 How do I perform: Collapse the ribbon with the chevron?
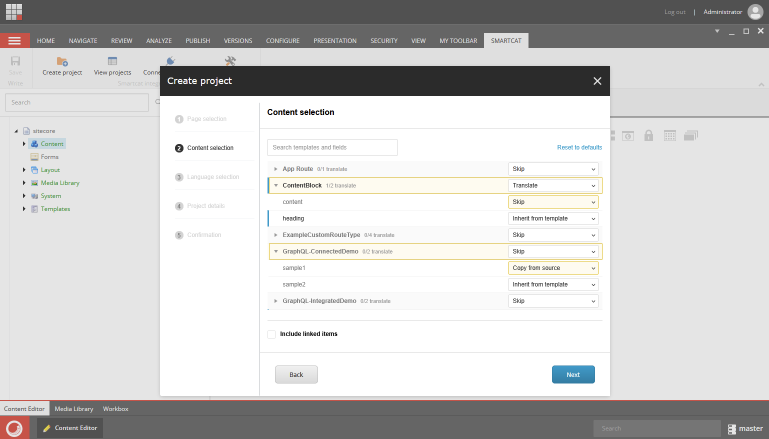tap(761, 84)
